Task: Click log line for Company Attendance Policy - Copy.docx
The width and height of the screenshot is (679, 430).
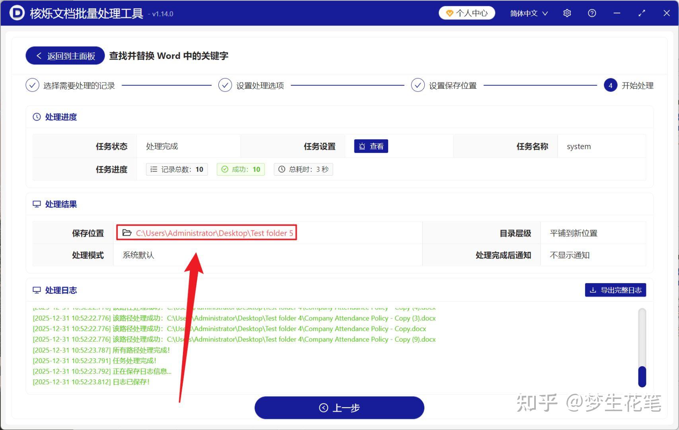Action: pos(230,329)
